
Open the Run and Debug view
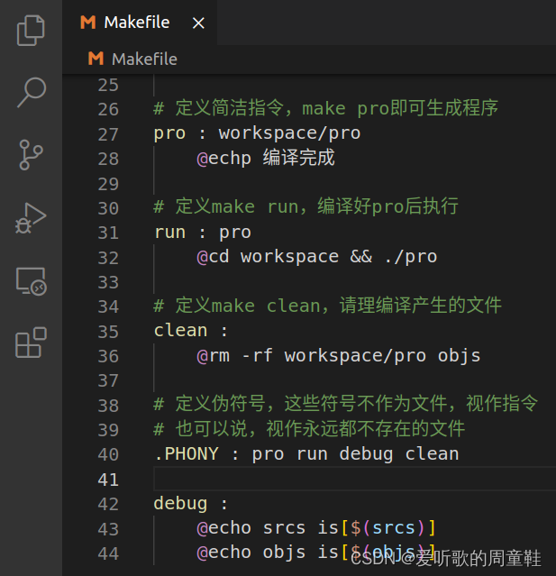click(x=31, y=218)
